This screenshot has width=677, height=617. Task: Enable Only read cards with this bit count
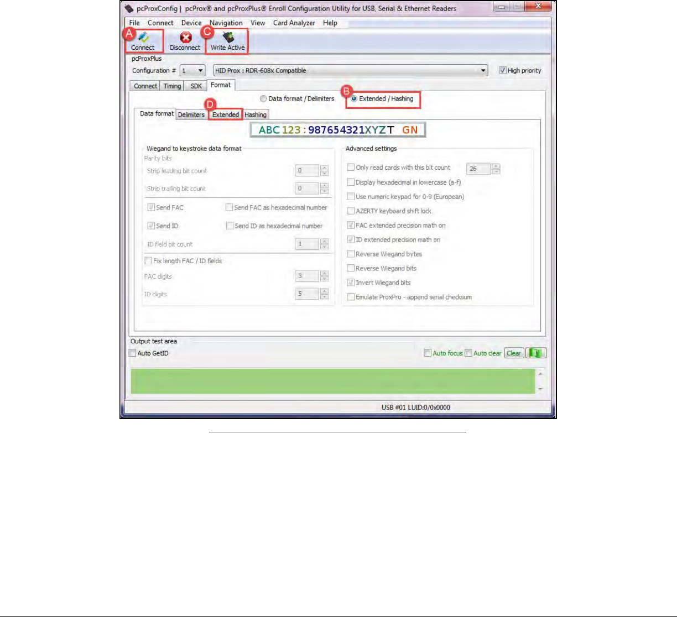(351, 168)
